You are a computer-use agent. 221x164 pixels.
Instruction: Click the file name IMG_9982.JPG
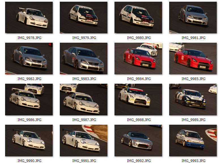(x=29, y=79)
